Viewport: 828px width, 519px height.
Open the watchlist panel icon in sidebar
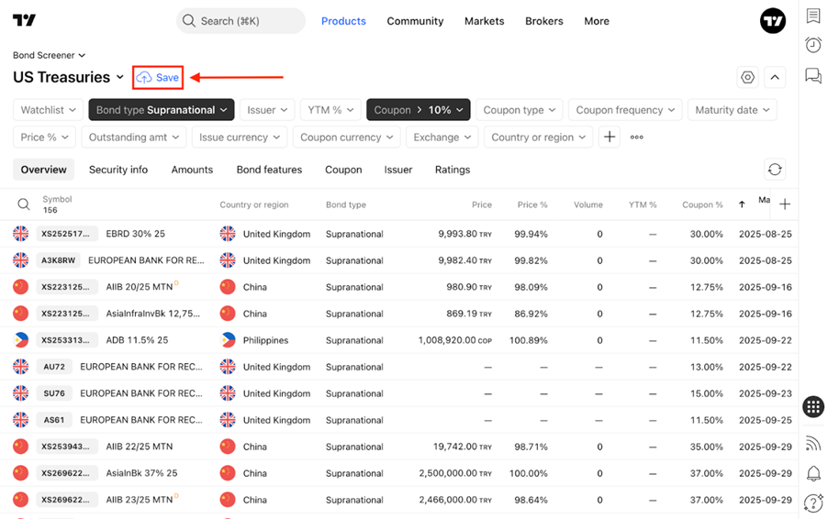click(813, 16)
